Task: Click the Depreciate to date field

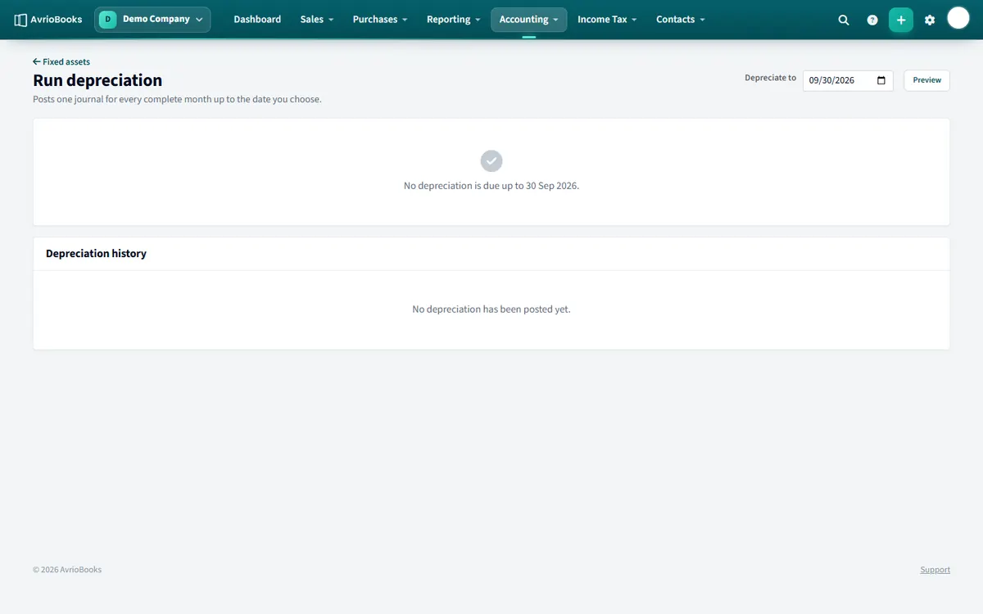Action: tap(848, 80)
